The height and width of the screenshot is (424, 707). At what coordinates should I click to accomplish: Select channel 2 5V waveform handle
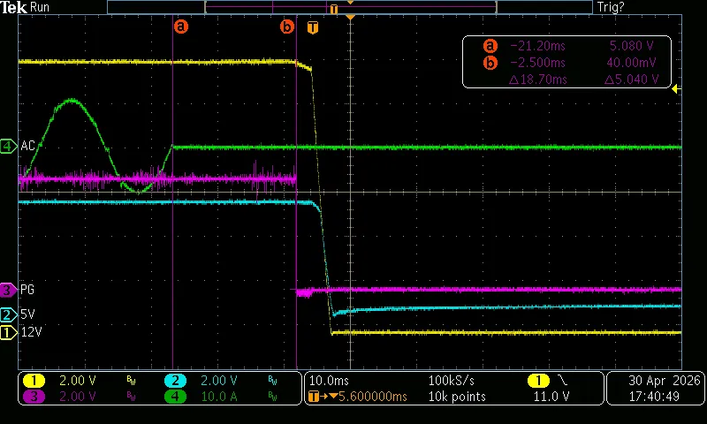pyautogui.click(x=7, y=314)
